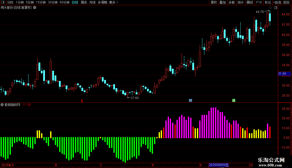Click the 44.00 price axis label
This screenshot has width=292, height=168.
point(286,14)
